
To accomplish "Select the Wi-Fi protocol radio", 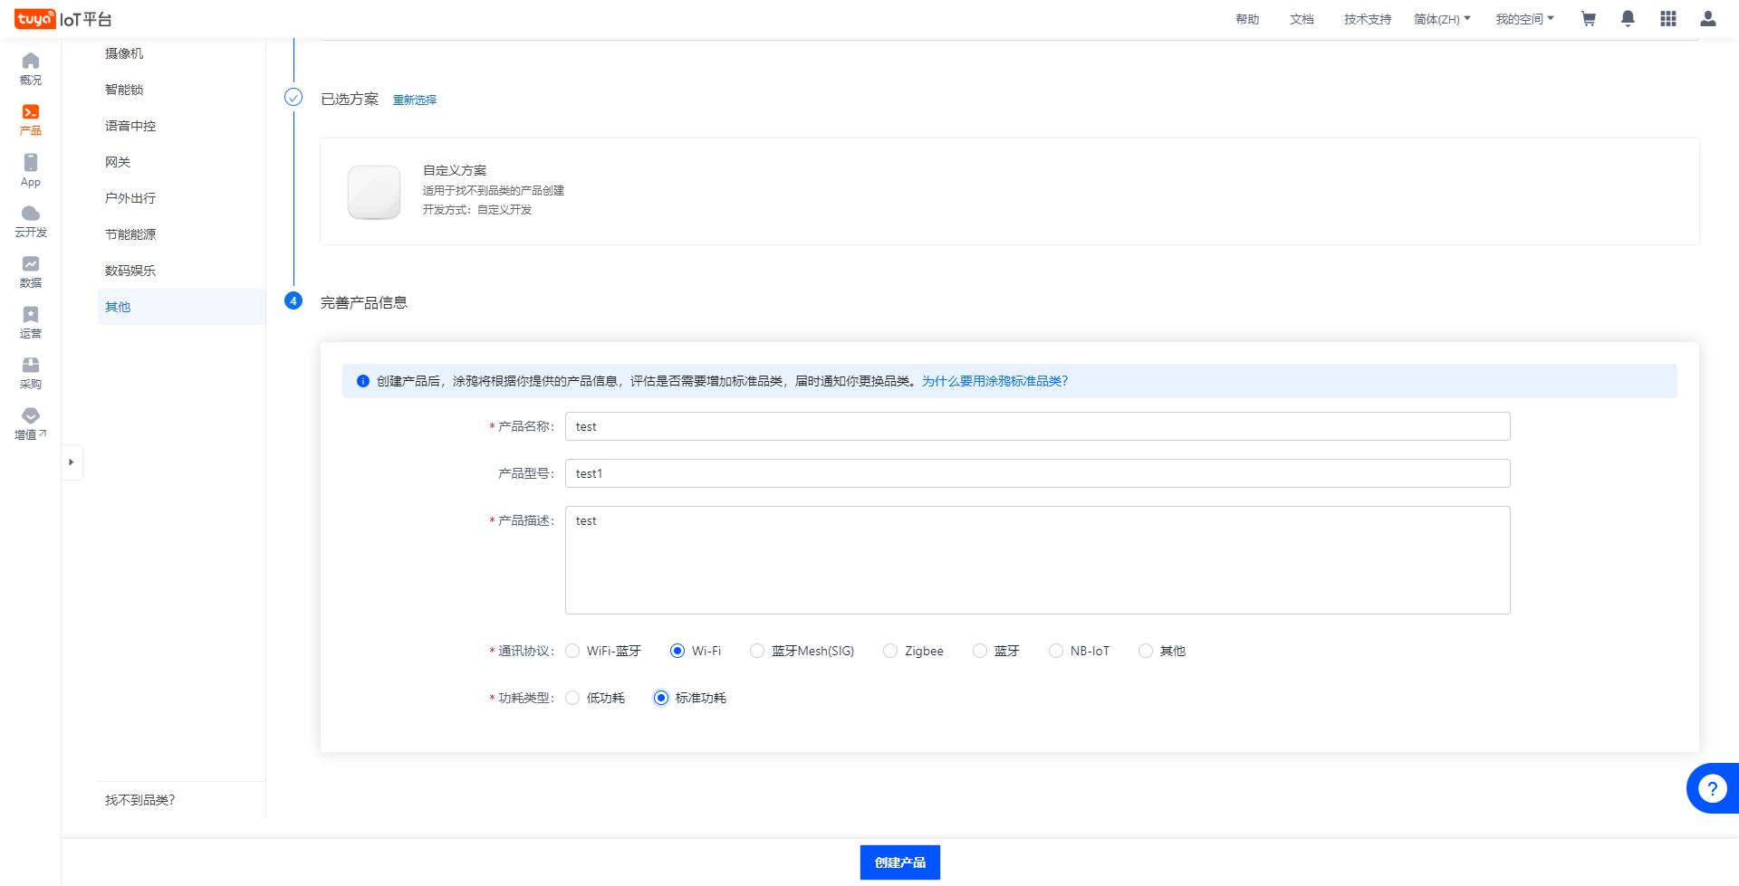I will 677,651.
